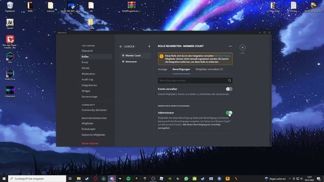The image size is (324, 182).
Task: Open the Unbenannt desktop file
Action: [10, 92]
